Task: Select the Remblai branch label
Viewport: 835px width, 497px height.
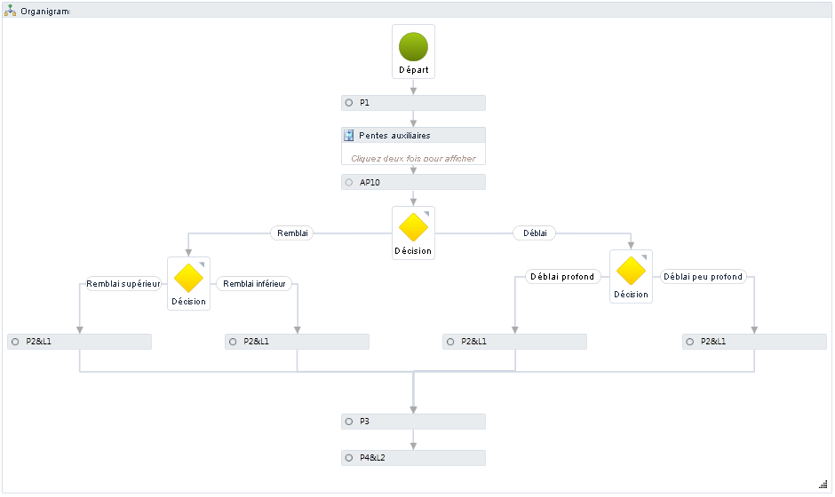Action: tap(292, 233)
